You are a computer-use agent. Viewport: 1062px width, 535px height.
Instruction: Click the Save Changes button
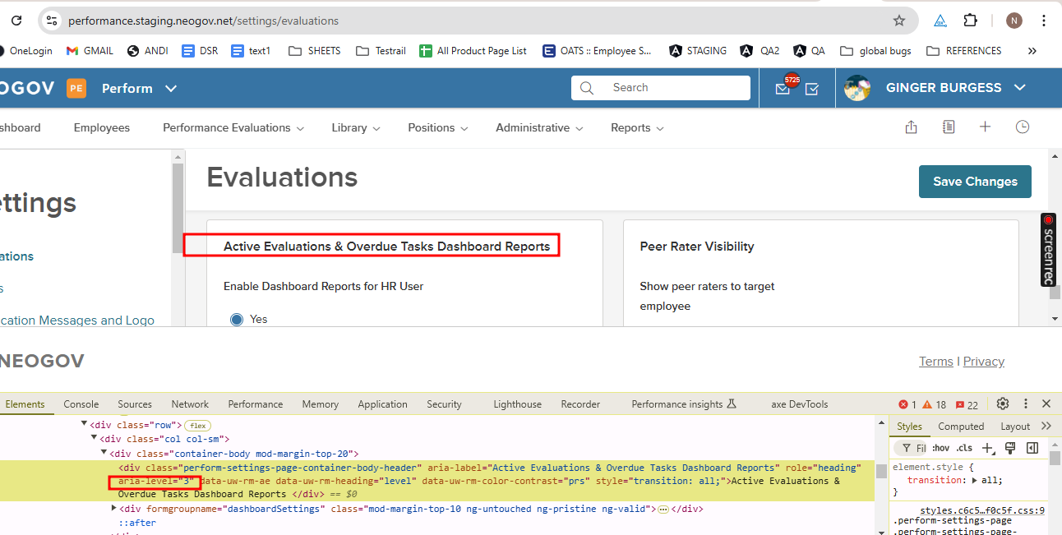[x=974, y=182]
